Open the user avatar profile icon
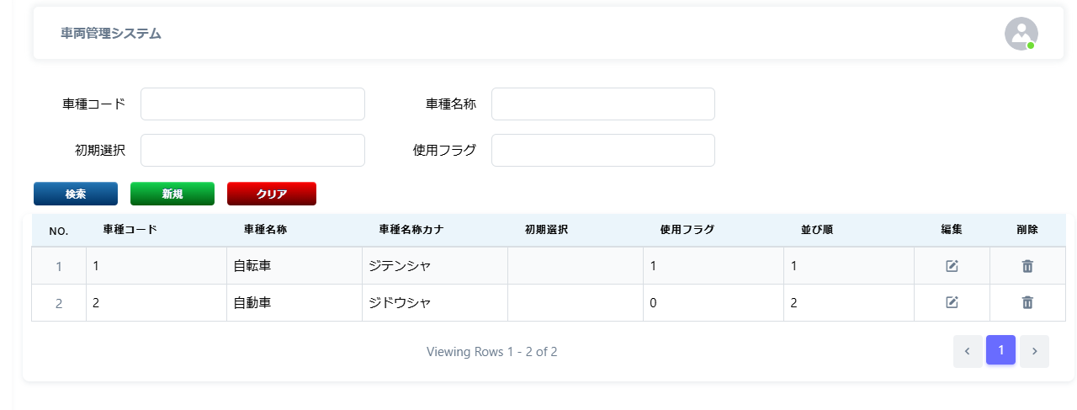Viewport: 1077px width, 410px height. pos(1021,34)
